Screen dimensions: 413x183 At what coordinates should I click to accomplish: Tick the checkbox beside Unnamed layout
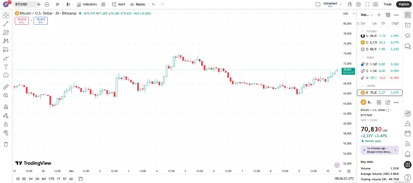318,4
